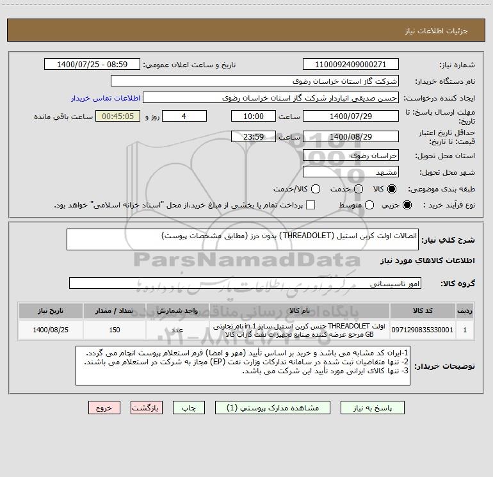Click the quantity cell showing 150
493x477 pixels.
[x=115, y=330]
